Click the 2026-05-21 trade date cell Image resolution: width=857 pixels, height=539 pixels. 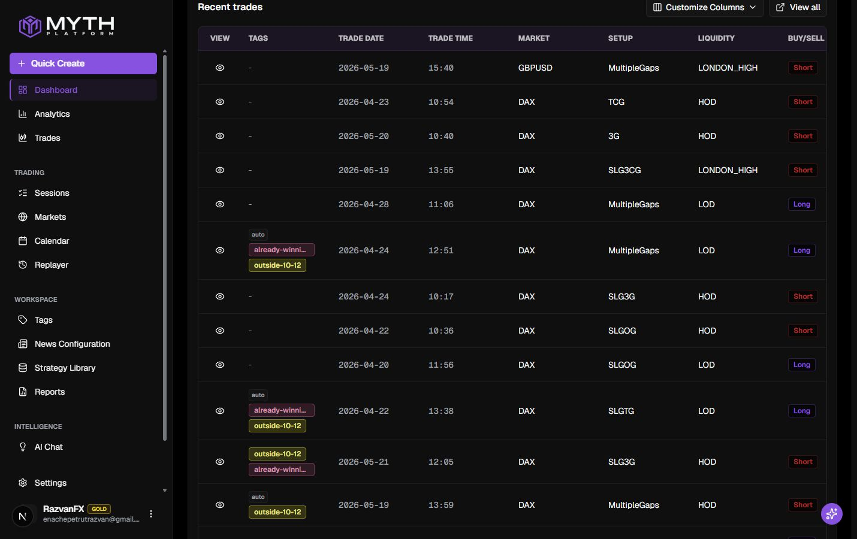coord(364,462)
